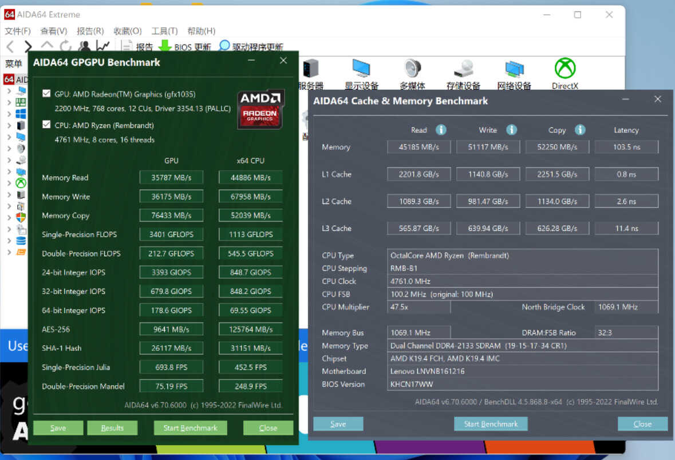Click the x64 CPU AES-256 125764 MB/s value

click(251, 330)
